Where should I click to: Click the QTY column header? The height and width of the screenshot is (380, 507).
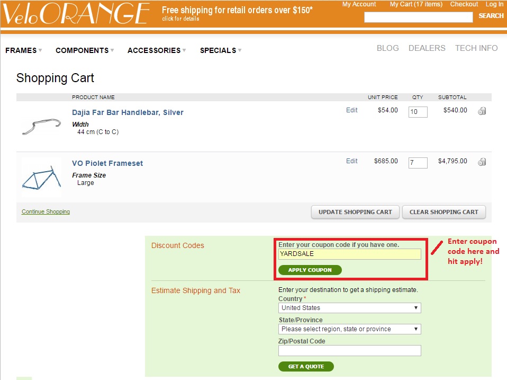(418, 98)
